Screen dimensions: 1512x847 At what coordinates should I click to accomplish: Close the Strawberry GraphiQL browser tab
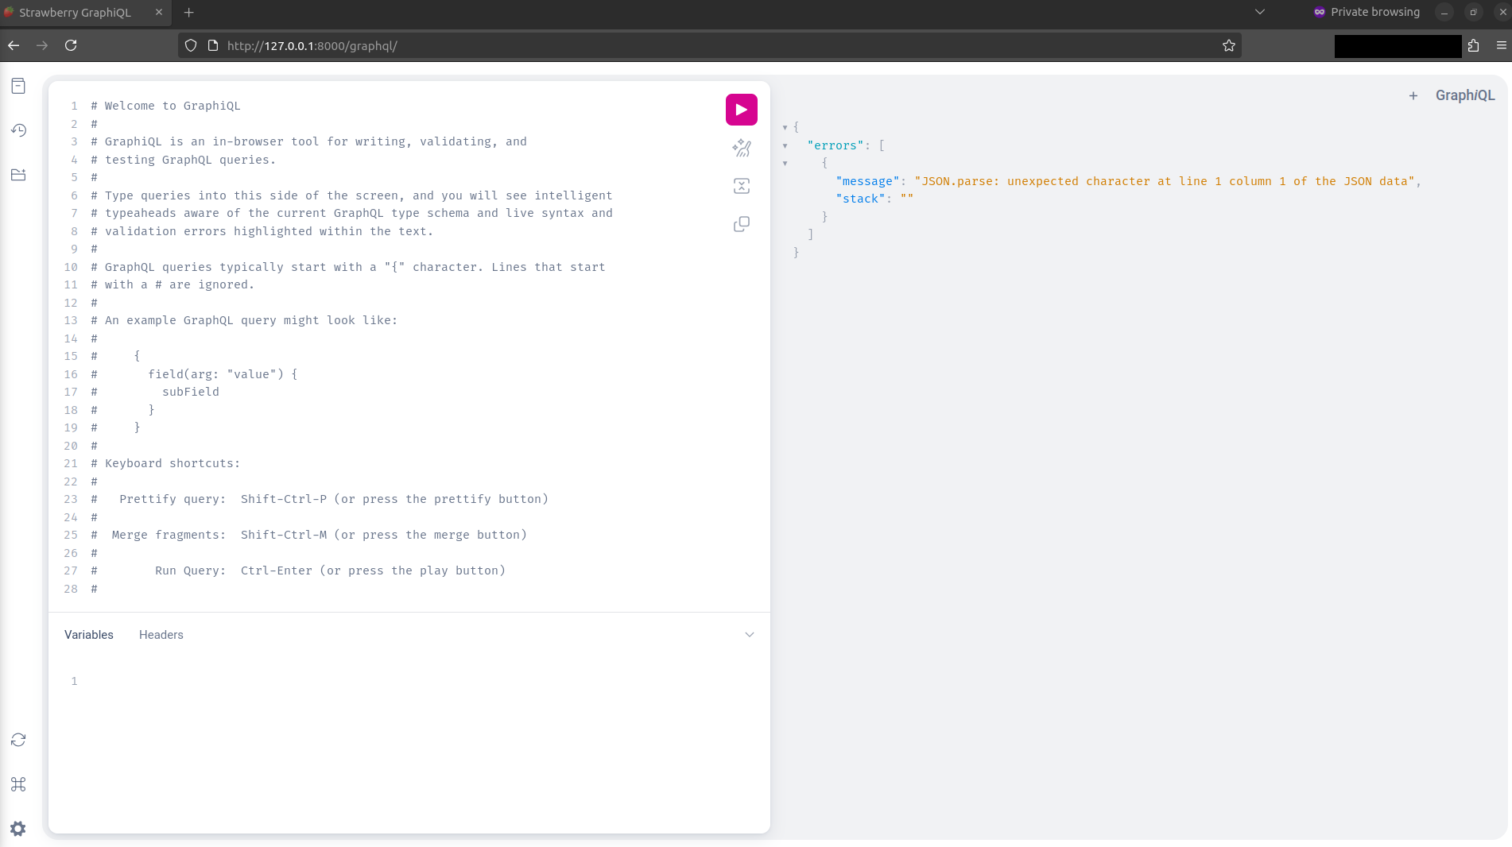pos(158,12)
